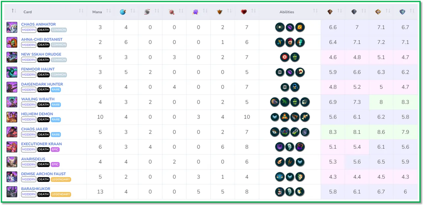This screenshot has width=424, height=206.
Task: Click first ability icon in Wailing Wraith row
Action: pos(275,102)
